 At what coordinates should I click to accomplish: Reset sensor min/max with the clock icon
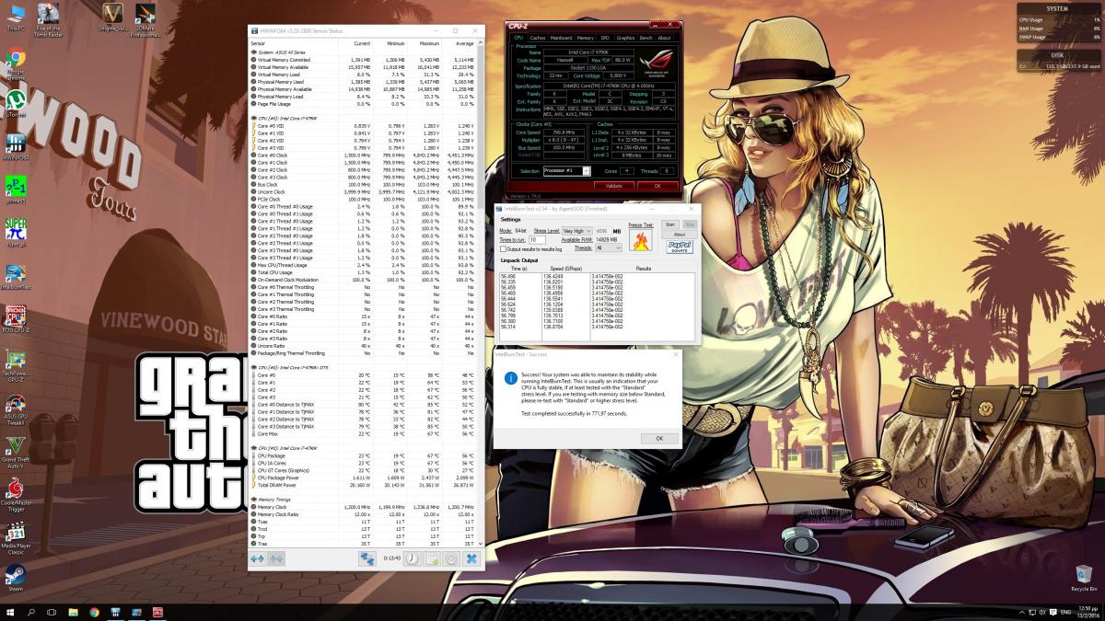click(x=411, y=558)
